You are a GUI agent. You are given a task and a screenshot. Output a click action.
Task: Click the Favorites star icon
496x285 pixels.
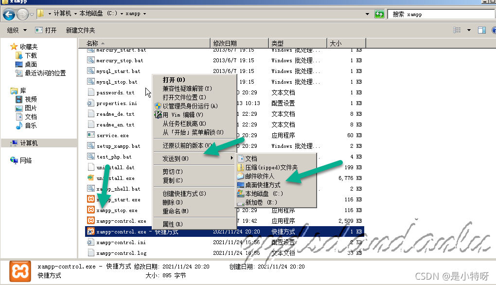point(14,47)
